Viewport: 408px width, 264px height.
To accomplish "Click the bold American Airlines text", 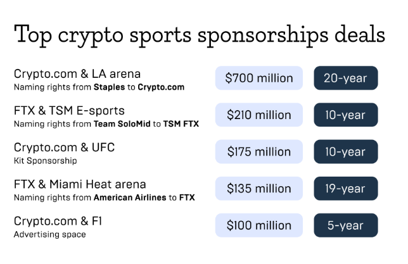I will (130, 198).
